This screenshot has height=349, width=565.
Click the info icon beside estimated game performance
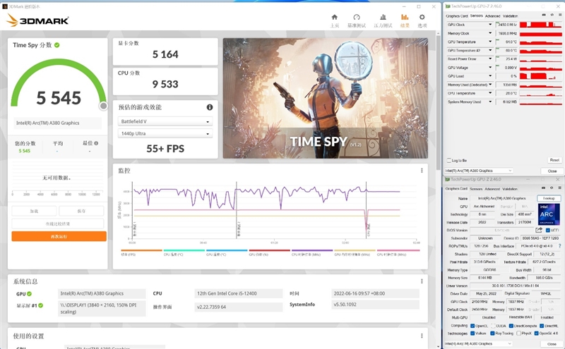click(x=209, y=107)
